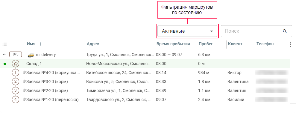Click the numbered stop 4 circle
The height and width of the screenshot is (113, 296).
16,100
